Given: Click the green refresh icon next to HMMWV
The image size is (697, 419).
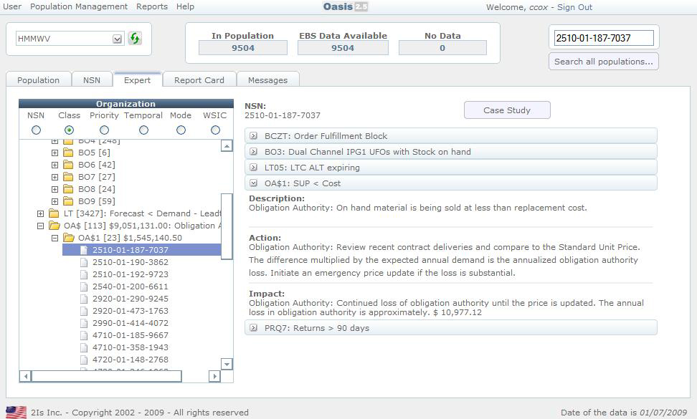Looking at the screenshot, I should [135, 38].
